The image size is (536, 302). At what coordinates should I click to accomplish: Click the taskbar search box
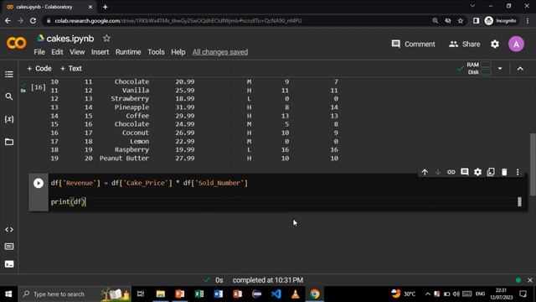pyautogui.click(x=75, y=294)
